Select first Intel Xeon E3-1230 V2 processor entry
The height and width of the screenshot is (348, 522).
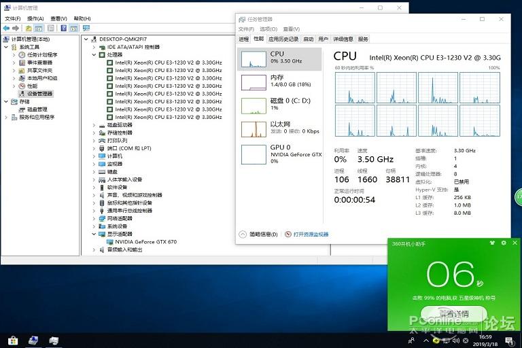click(168, 63)
